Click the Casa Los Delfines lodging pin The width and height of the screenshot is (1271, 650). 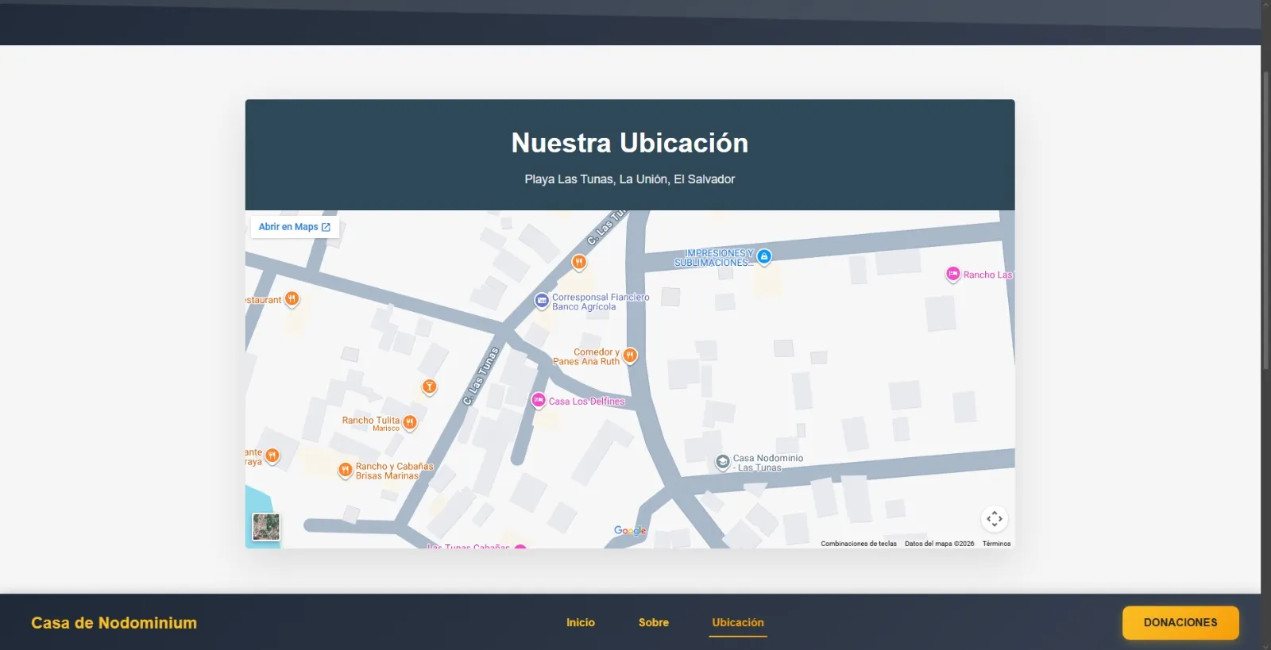click(x=539, y=401)
